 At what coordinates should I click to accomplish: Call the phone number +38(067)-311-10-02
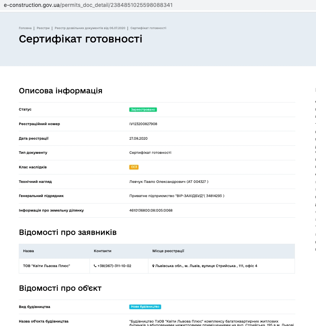pos(114,266)
